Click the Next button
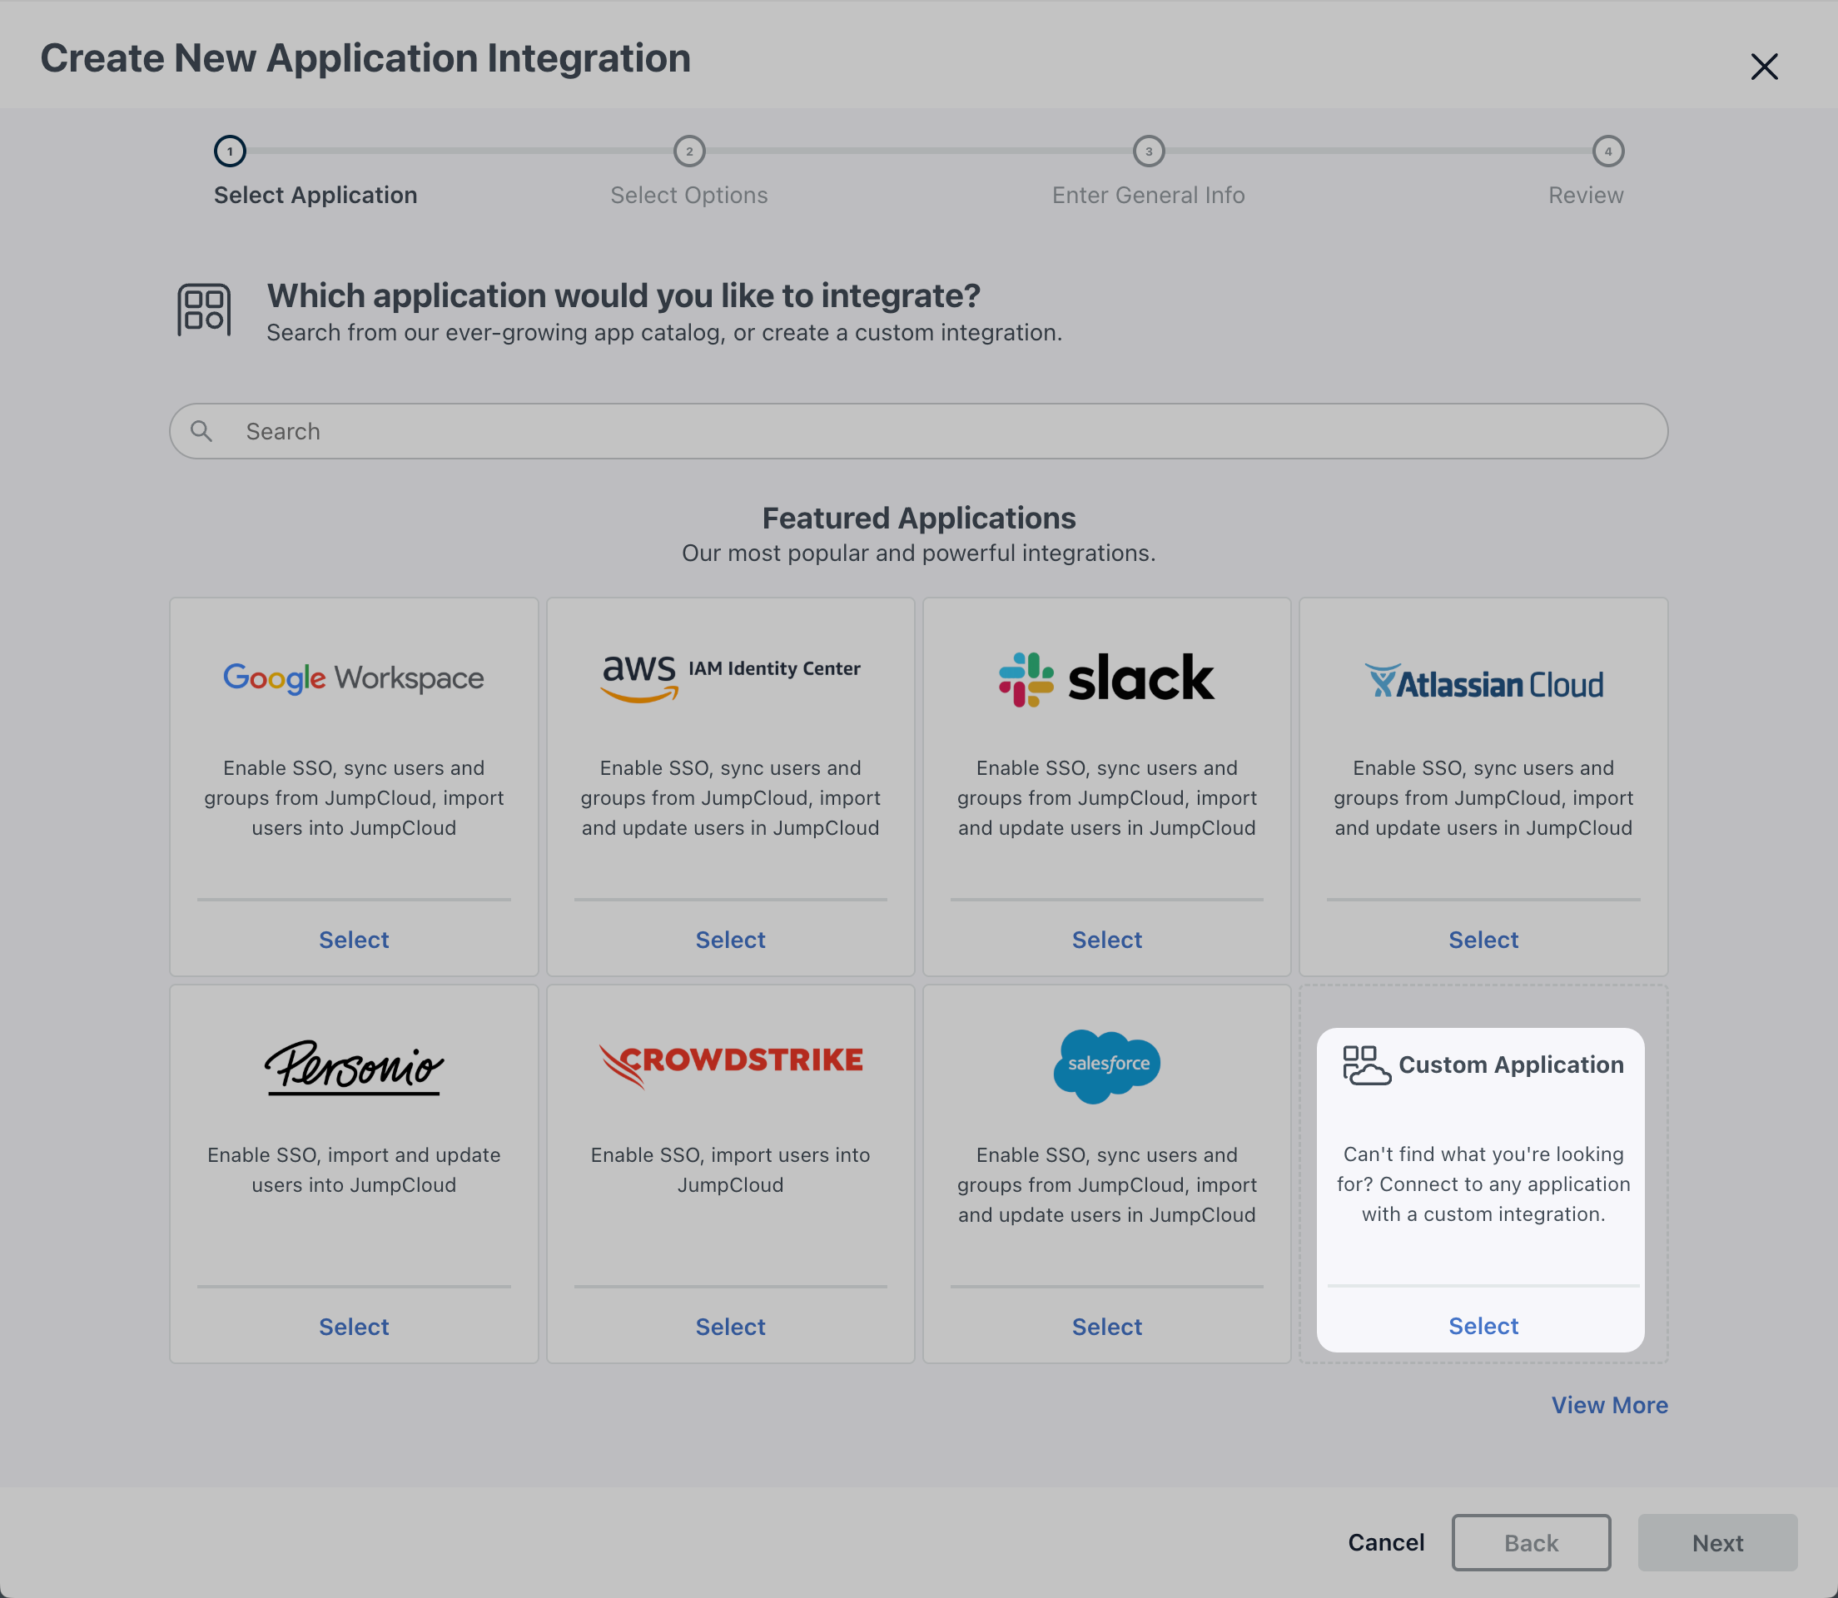1838x1598 pixels. 1716,1543
